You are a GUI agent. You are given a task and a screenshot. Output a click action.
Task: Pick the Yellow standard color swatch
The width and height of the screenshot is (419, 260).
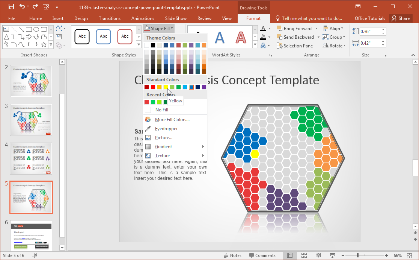point(166,87)
